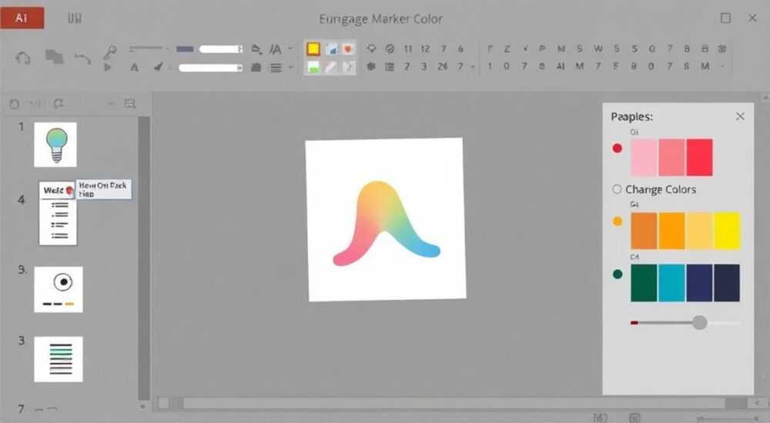Viewport: 770px width, 423px height.
Task: Click the columns icon next to Ai logo
Action: point(75,18)
